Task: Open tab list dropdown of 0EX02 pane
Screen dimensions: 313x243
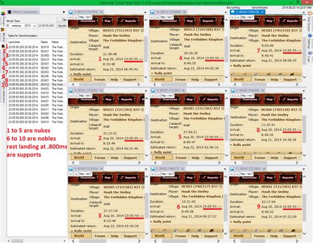Action: coord(225,169)
